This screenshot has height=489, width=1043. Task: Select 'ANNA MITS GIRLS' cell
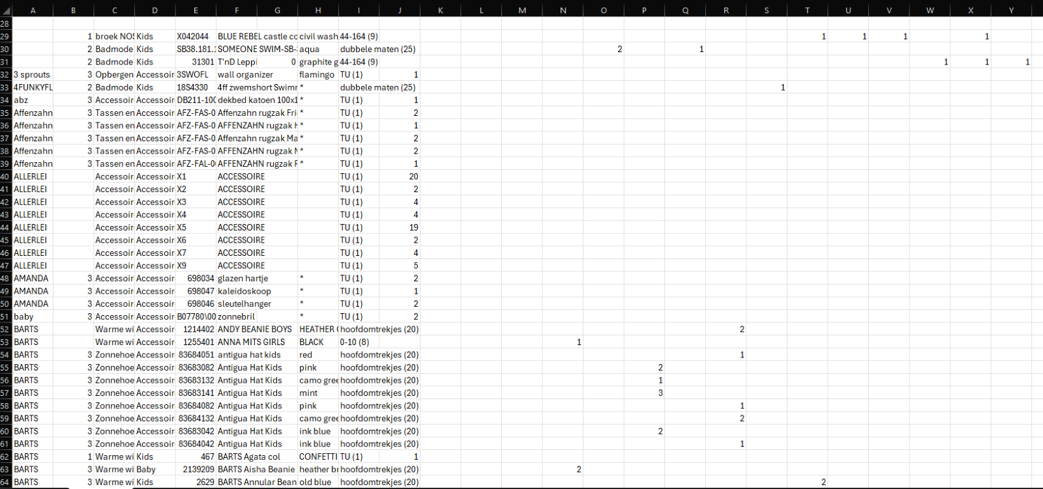[257, 342]
